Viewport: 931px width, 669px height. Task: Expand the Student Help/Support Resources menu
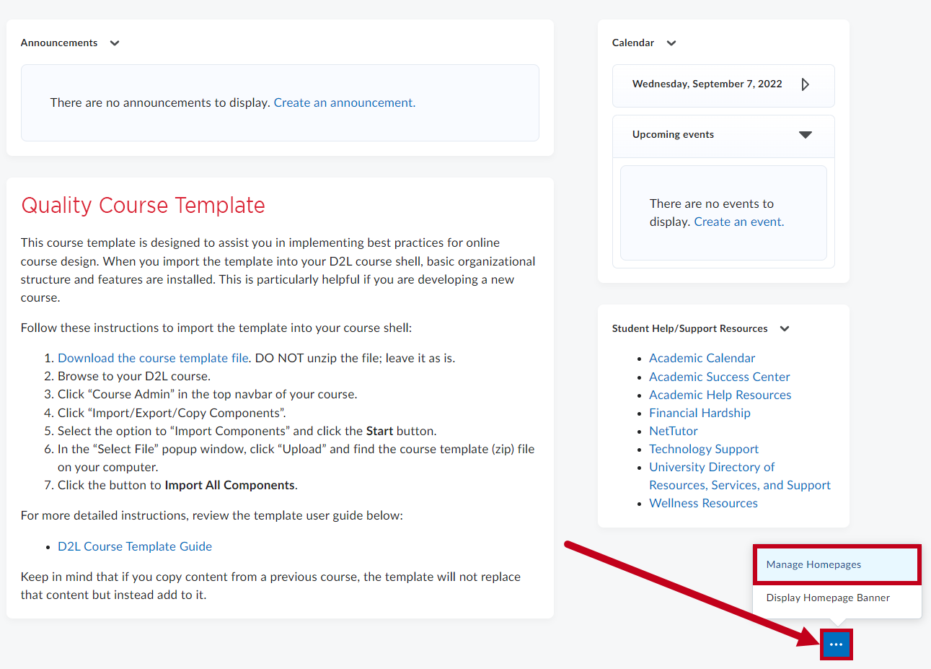(x=785, y=328)
